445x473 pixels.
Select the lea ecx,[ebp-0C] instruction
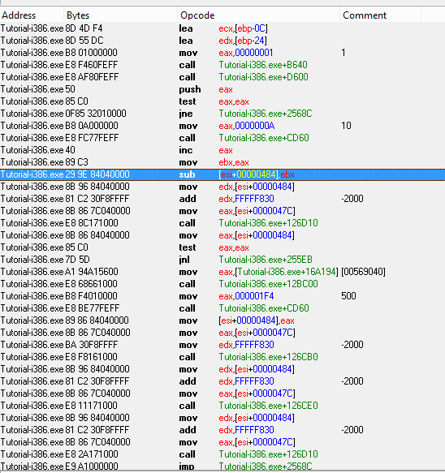click(x=222, y=28)
